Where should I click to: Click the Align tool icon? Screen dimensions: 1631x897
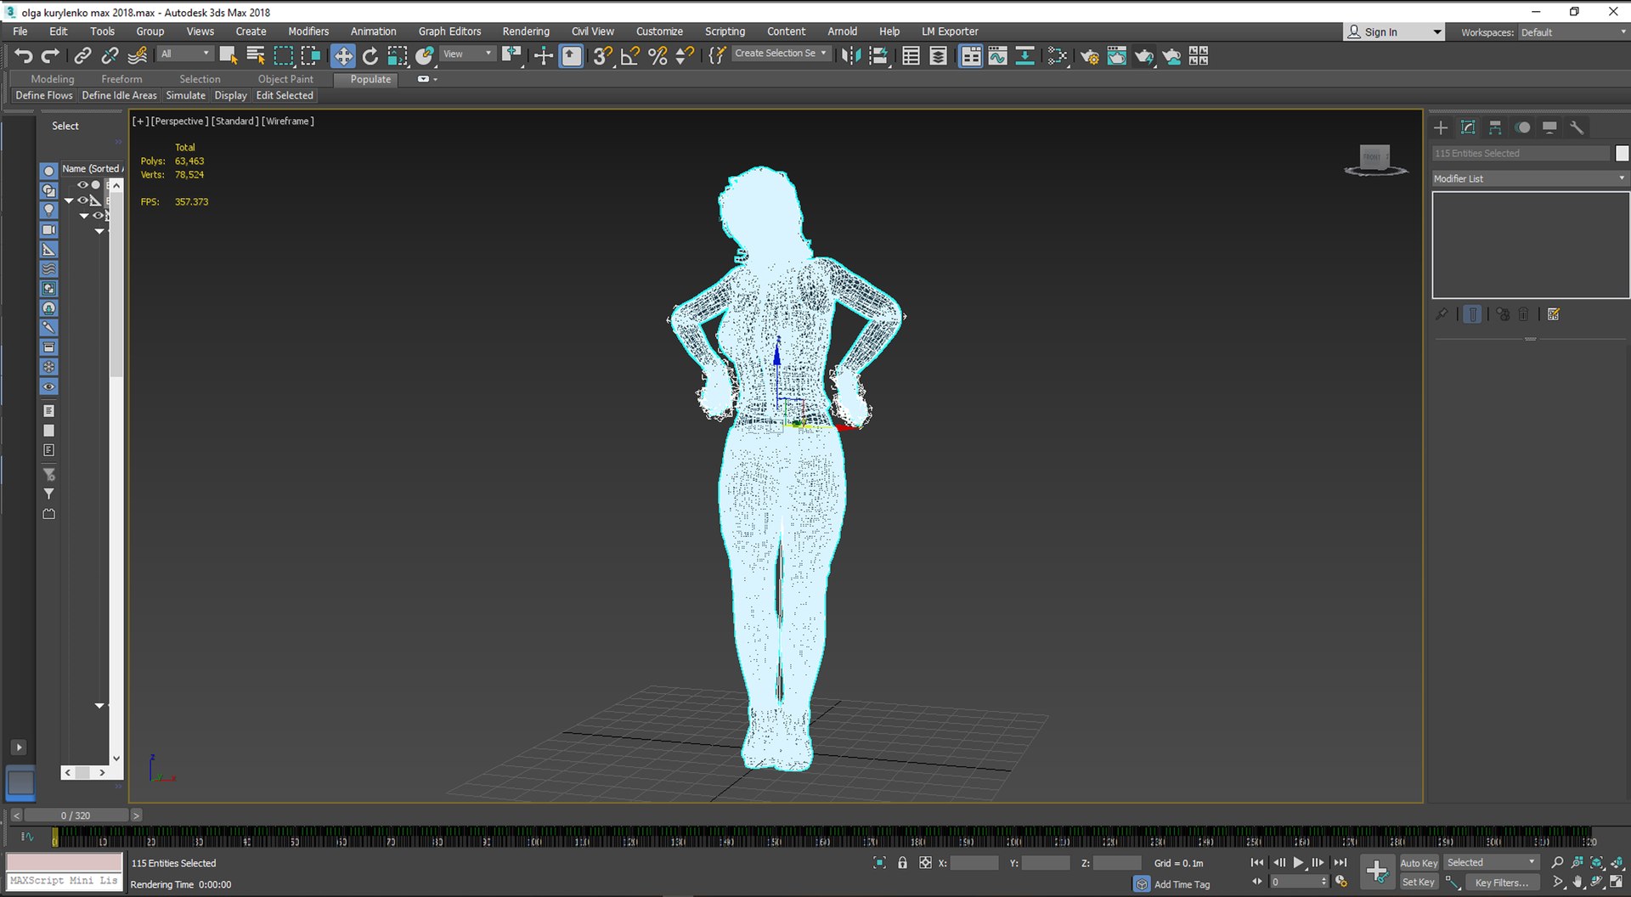879,56
